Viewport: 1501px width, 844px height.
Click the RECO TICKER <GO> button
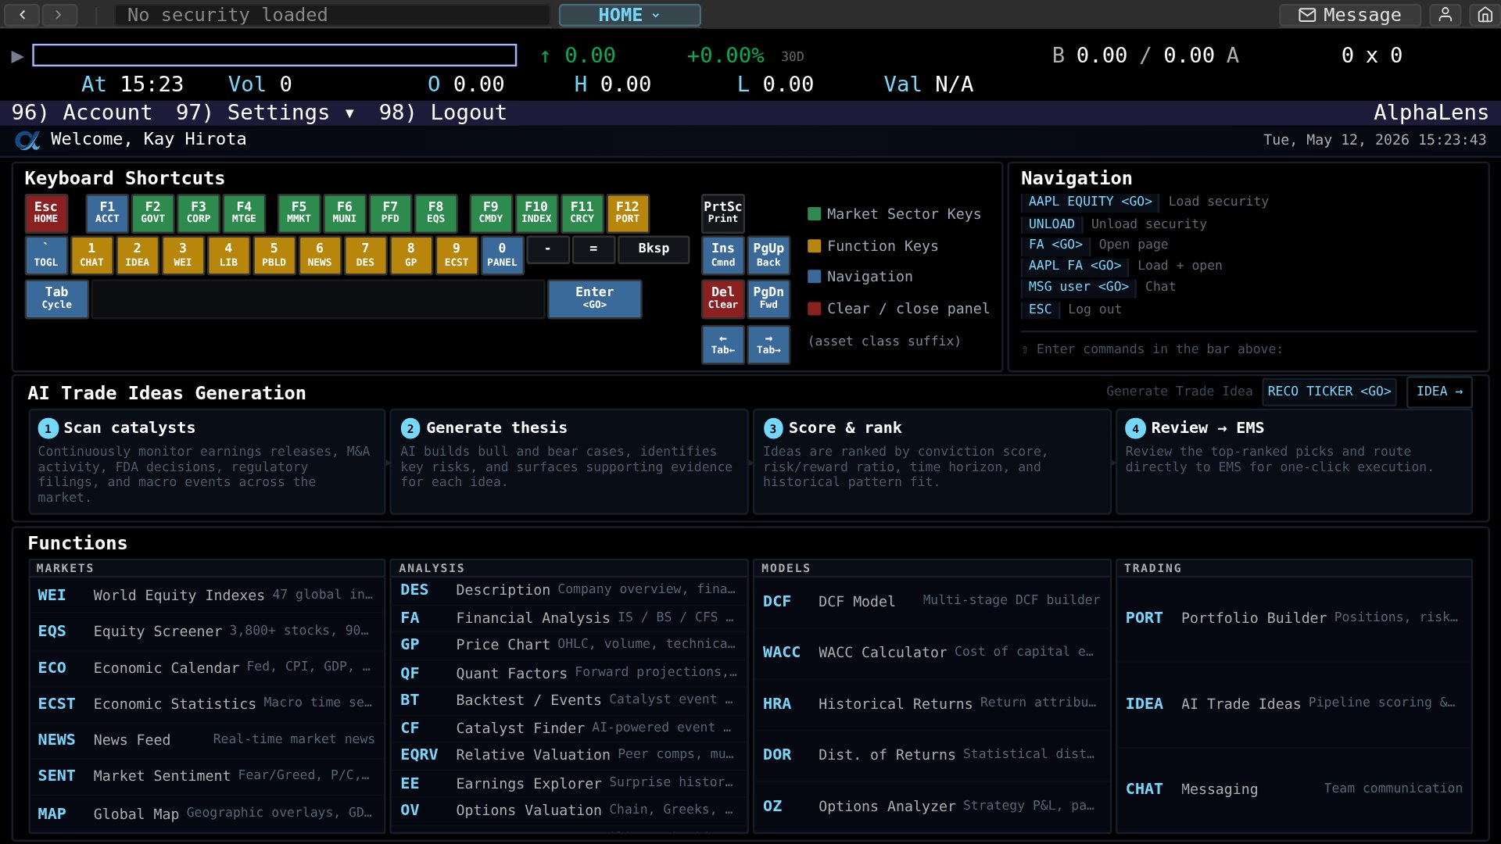[x=1329, y=392]
